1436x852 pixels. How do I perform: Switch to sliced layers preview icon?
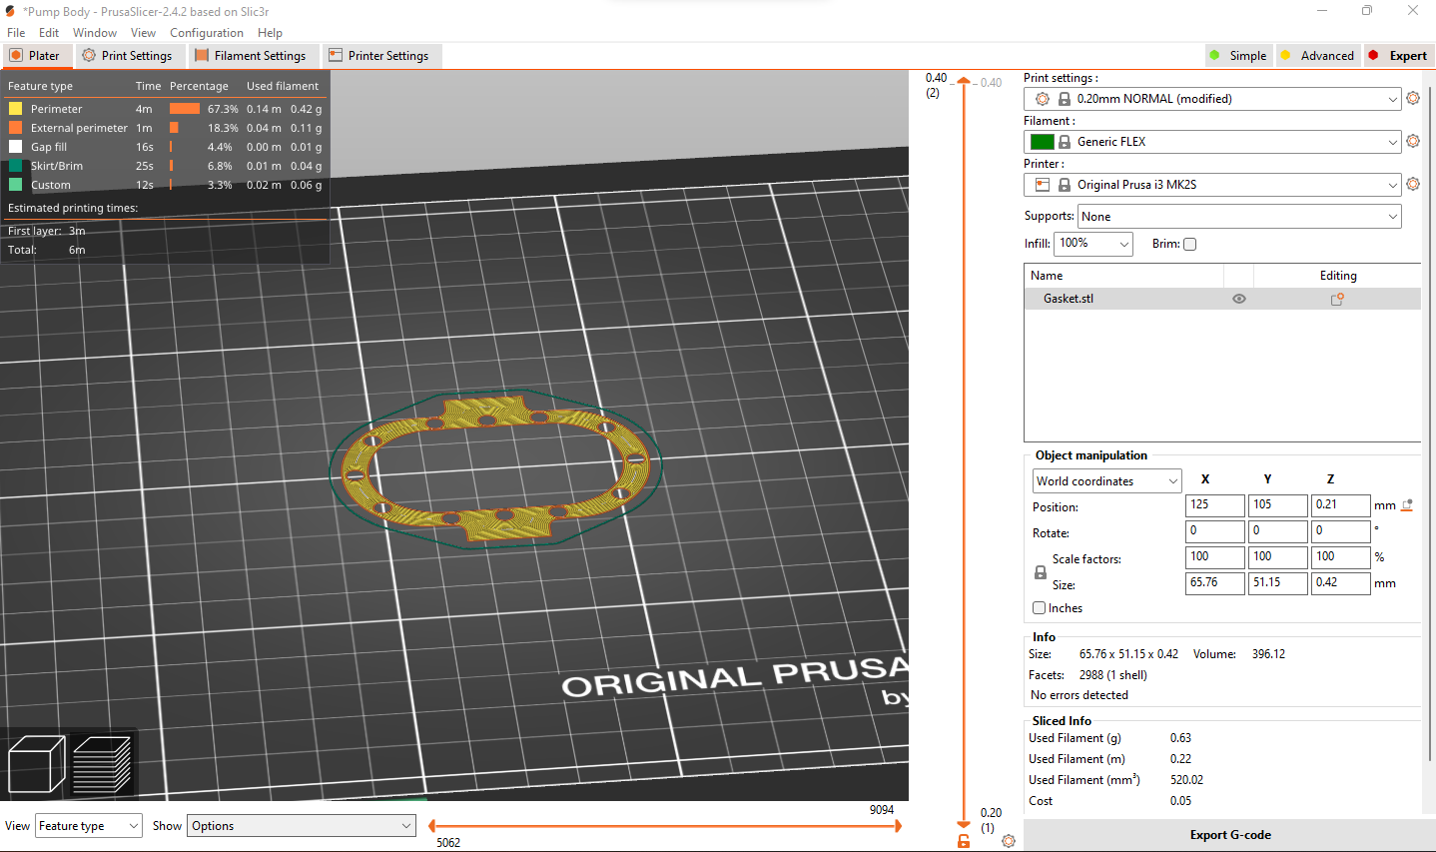coord(102,765)
